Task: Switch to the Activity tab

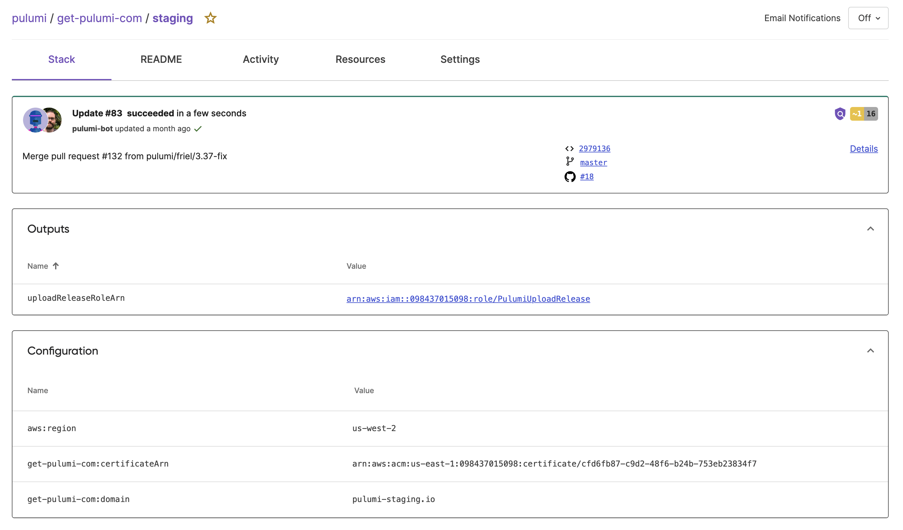Action: [x=260, y=59]
